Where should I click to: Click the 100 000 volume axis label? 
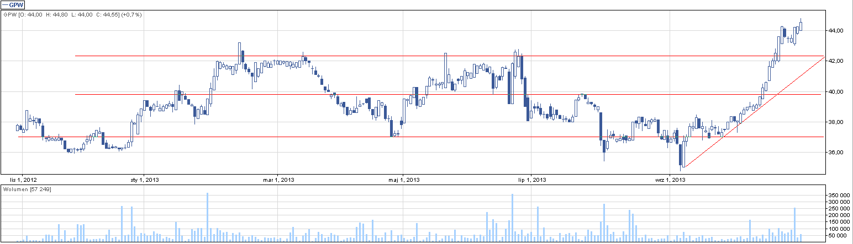(838, 229)
